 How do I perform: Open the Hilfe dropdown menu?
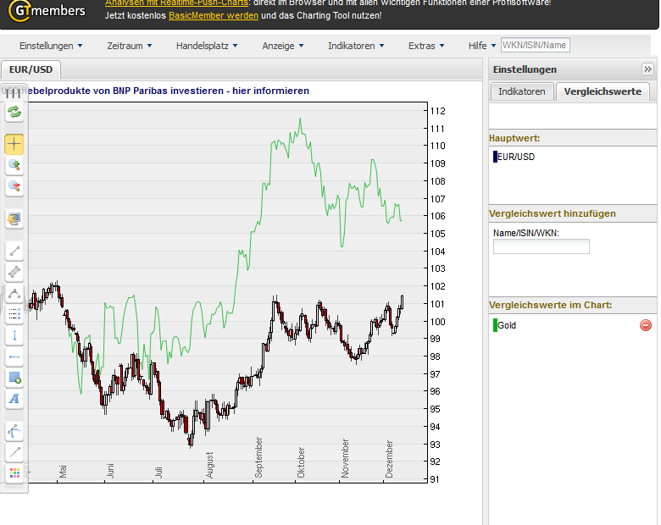point(482,46)
